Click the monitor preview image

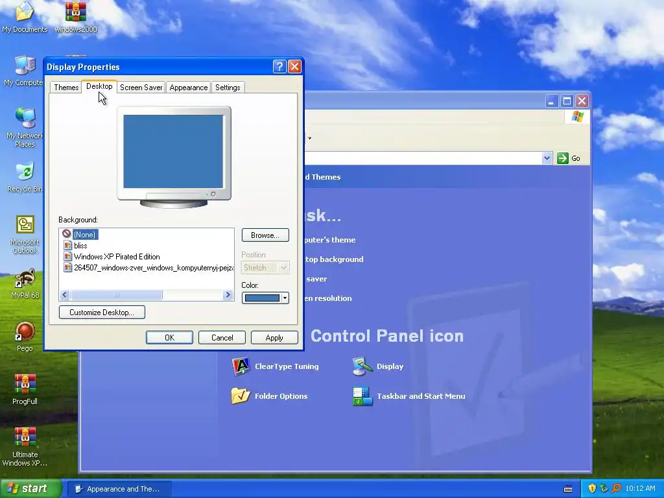coord(174,157)
